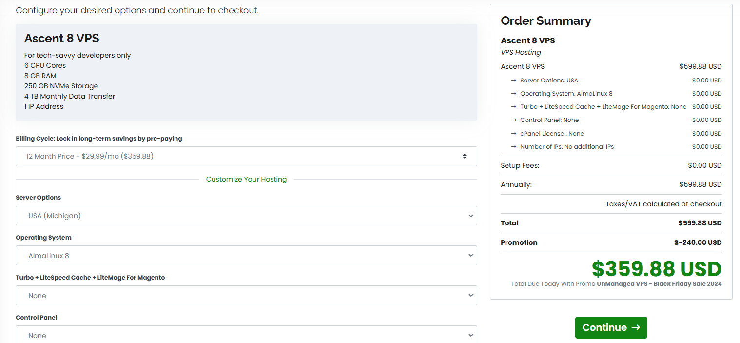Screen dimensions: 740x343
Task: Open the Control Panel dropdown
Action: coord(246,335)
